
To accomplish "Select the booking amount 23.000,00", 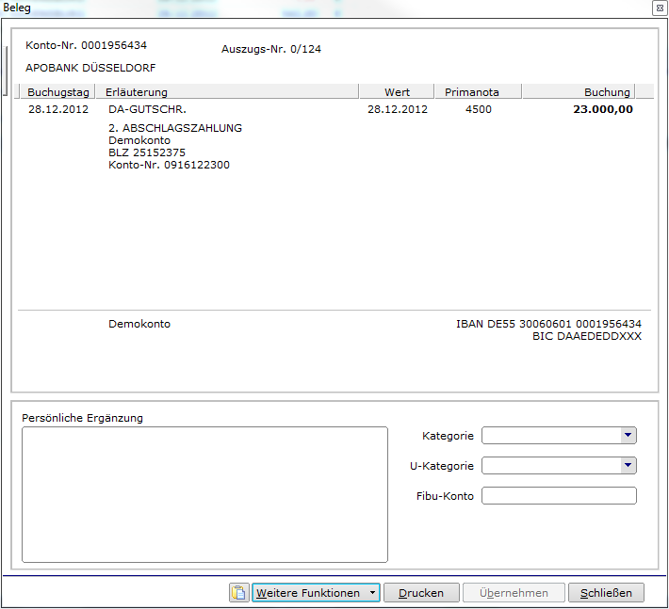I will pyautogui.click(x=603, y=109).
